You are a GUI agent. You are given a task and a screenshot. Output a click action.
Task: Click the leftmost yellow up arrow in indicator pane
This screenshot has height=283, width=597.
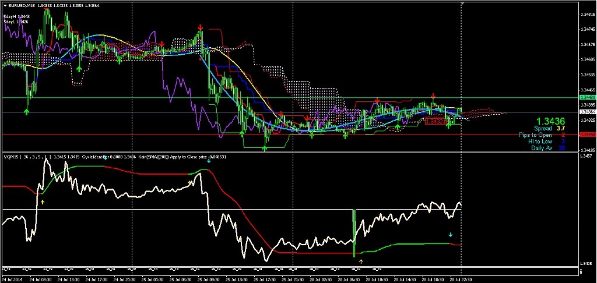[x=43, y=202]
